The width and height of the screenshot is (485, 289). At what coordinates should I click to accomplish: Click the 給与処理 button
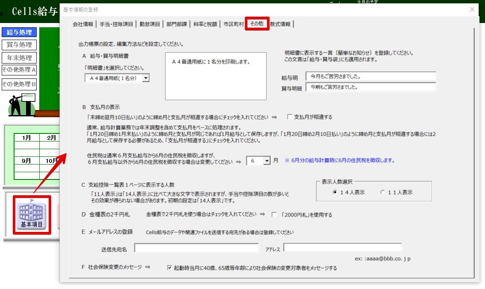coord(19,32)
